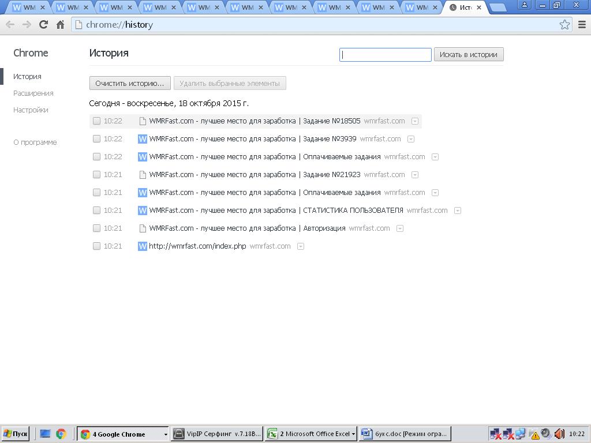Close the active История tab
Viewport: 591px width, 443px height.
coord(478,7)
